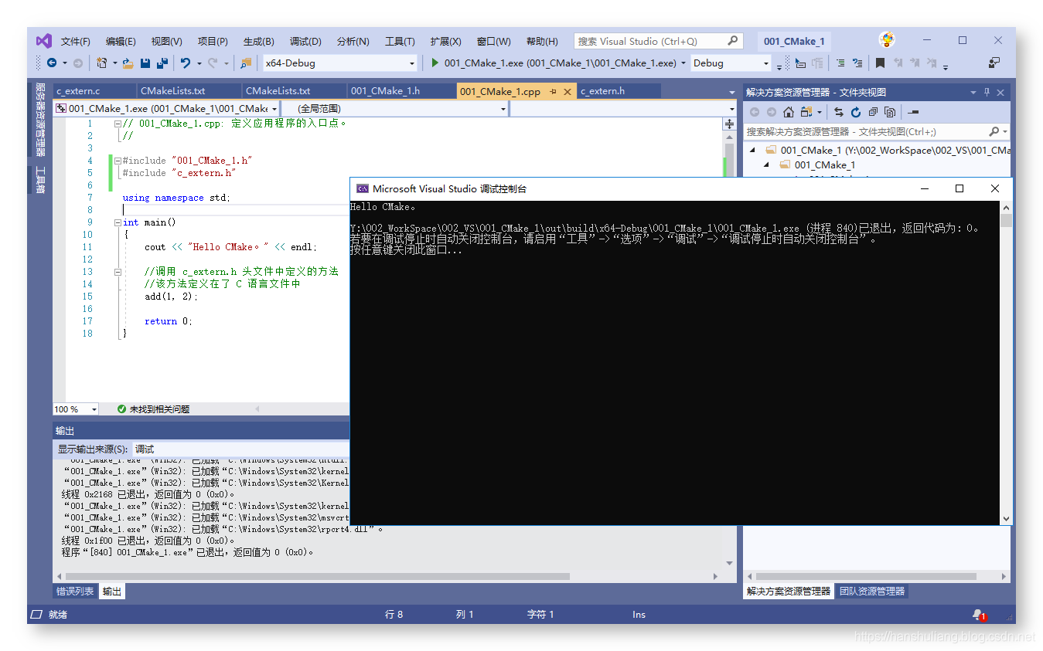Navigate backward with the blue back arrow
Viewport: 1043px width, 651px height.
tap(52, 63)
